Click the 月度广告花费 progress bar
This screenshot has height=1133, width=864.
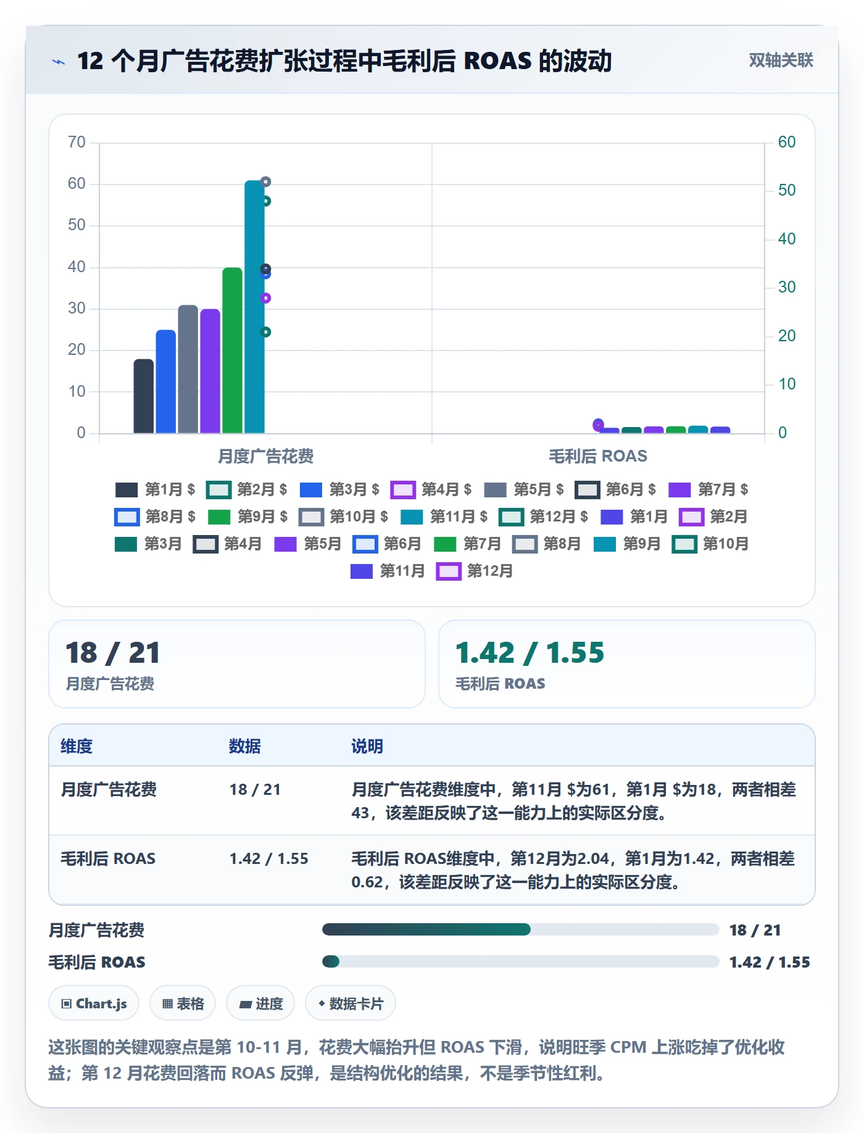coord(520,930)
